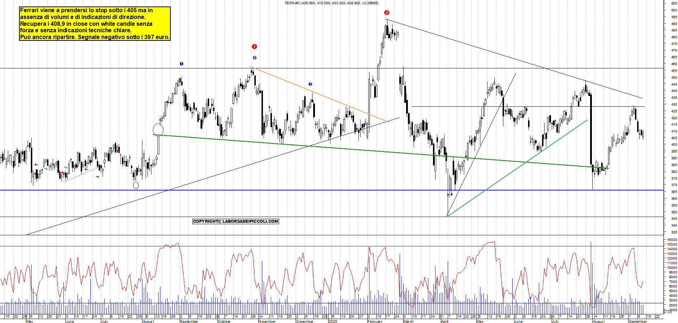Screen dimensions: 678x323
Task: Click the 10000 volume axis label
Action: click(x=672, y=267)
